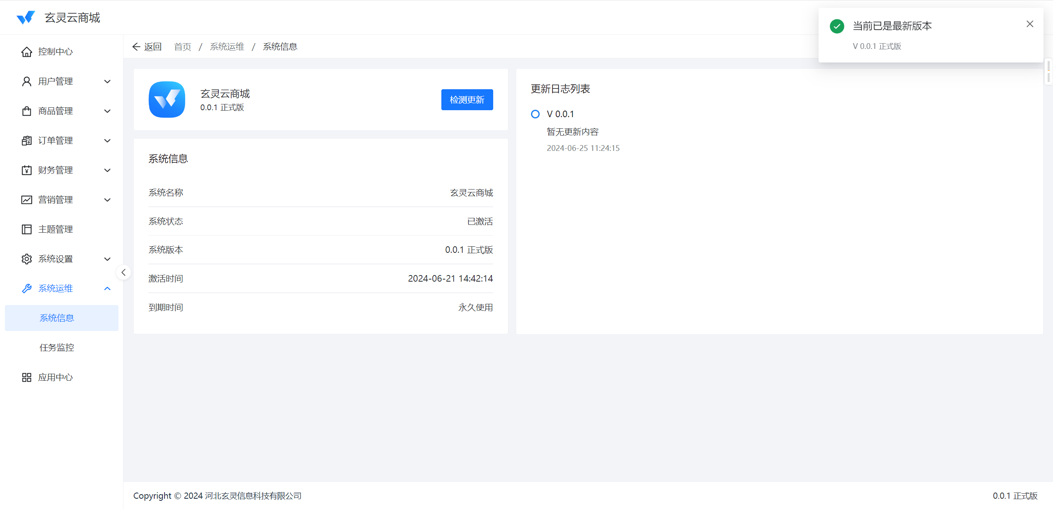Collapse sidebar with the round arrow handle
1053x509 pixels.
pyautogui.click(x=123, y=272)
